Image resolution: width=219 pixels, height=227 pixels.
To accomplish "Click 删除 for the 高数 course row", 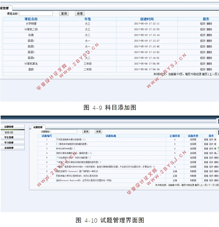I will 209,69.
